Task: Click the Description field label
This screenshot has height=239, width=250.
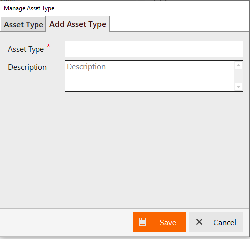Action: [28, 67]
